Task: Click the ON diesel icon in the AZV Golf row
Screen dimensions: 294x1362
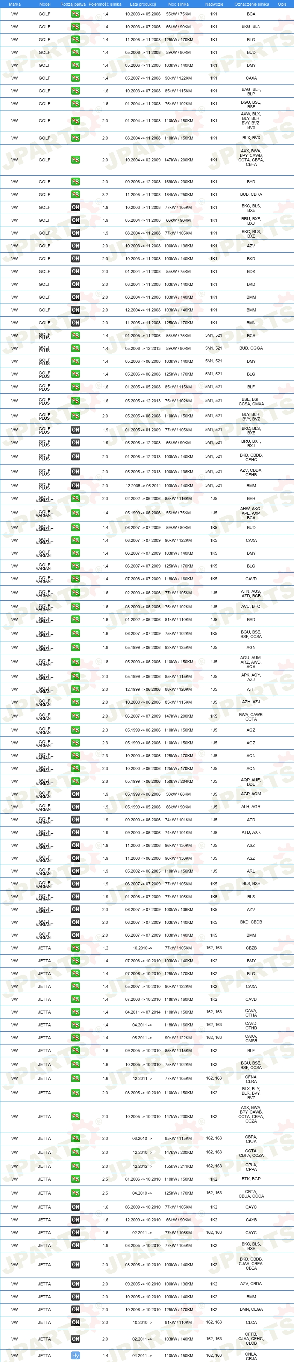Action: (75, 246)
